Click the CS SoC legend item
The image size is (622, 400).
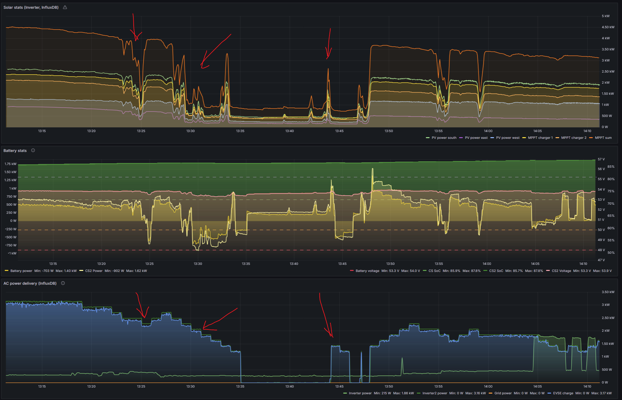pyautogui.click(x=434, y=271)
